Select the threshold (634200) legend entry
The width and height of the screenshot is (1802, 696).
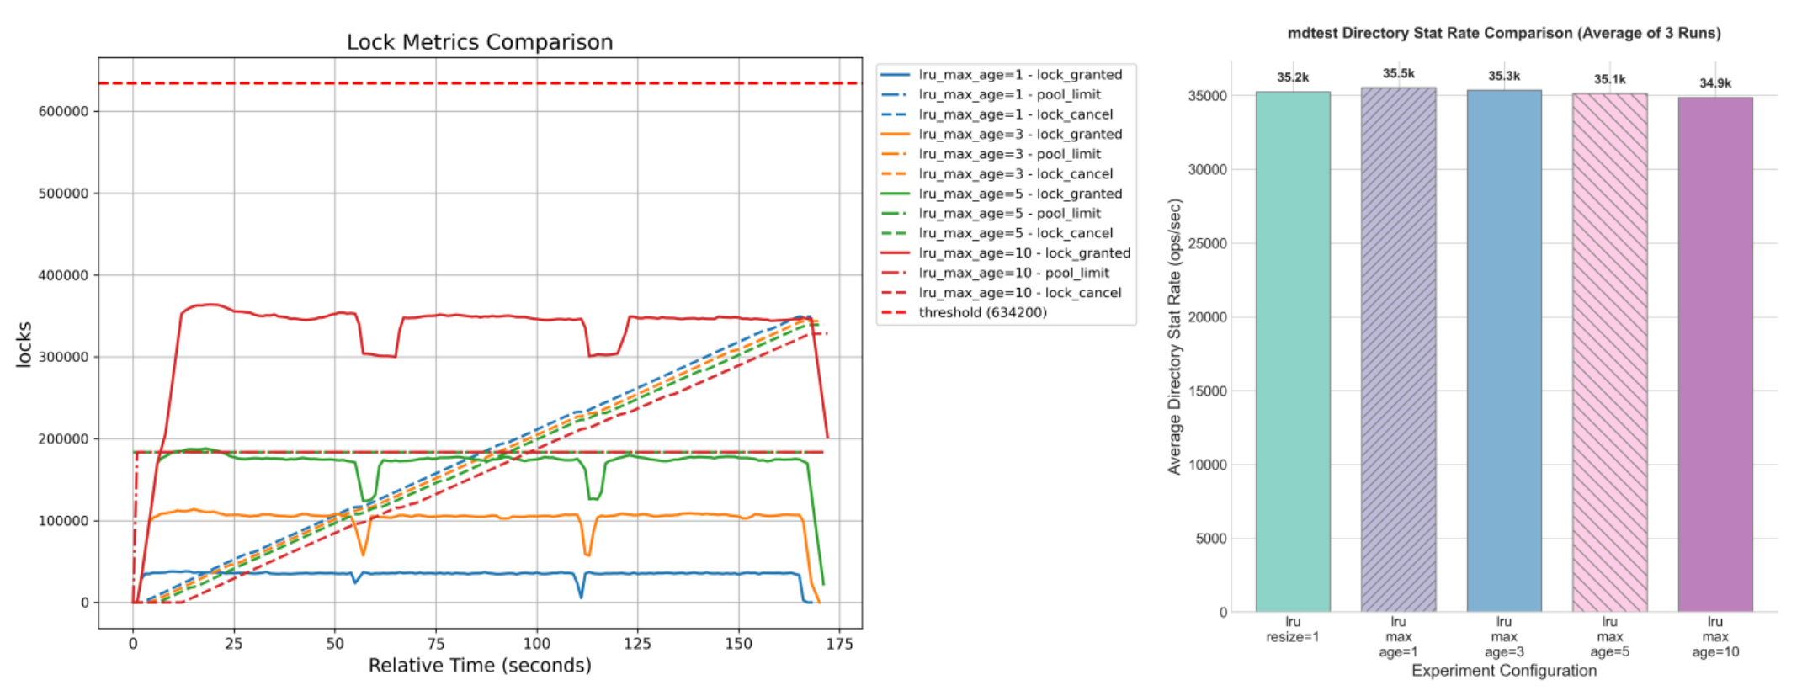coord(982,312)
